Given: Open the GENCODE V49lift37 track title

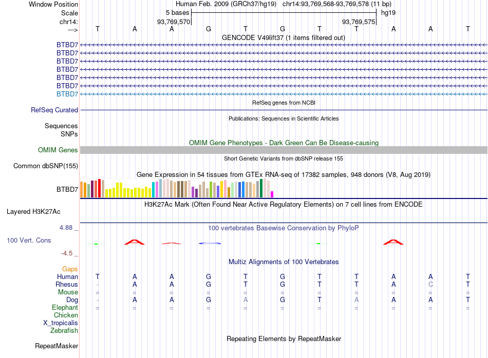Looking at the screenshot, I should (x=283, y=37).
